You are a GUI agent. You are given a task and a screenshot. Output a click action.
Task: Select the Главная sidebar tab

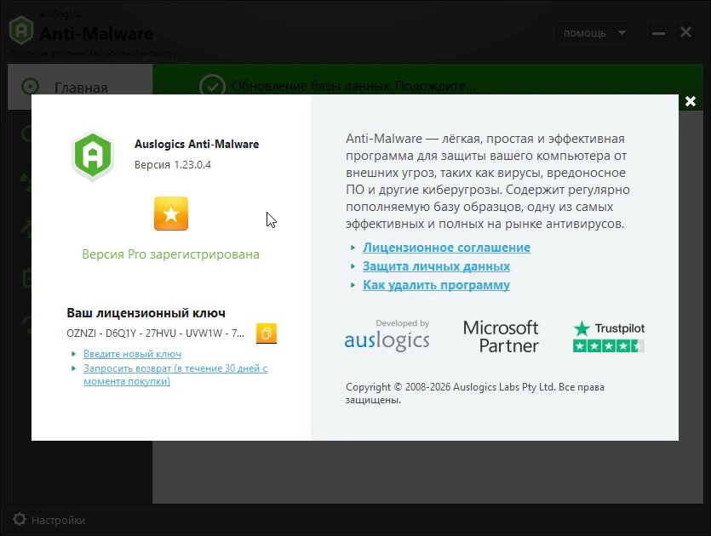coord(80,87)
